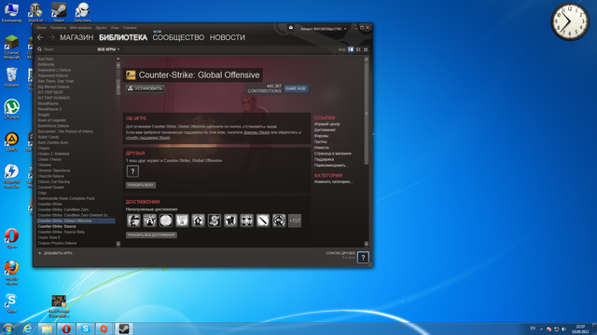The height and width of the screenshot is (335, 597).
Task: Open Windows Explorer folder in the taskbar
Action: pos(47,328)
